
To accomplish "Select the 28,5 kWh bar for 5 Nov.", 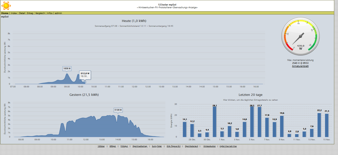I will tap(252, 122).
